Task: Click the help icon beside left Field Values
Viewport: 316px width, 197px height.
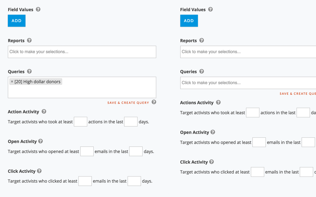Action: pos(38,9)
